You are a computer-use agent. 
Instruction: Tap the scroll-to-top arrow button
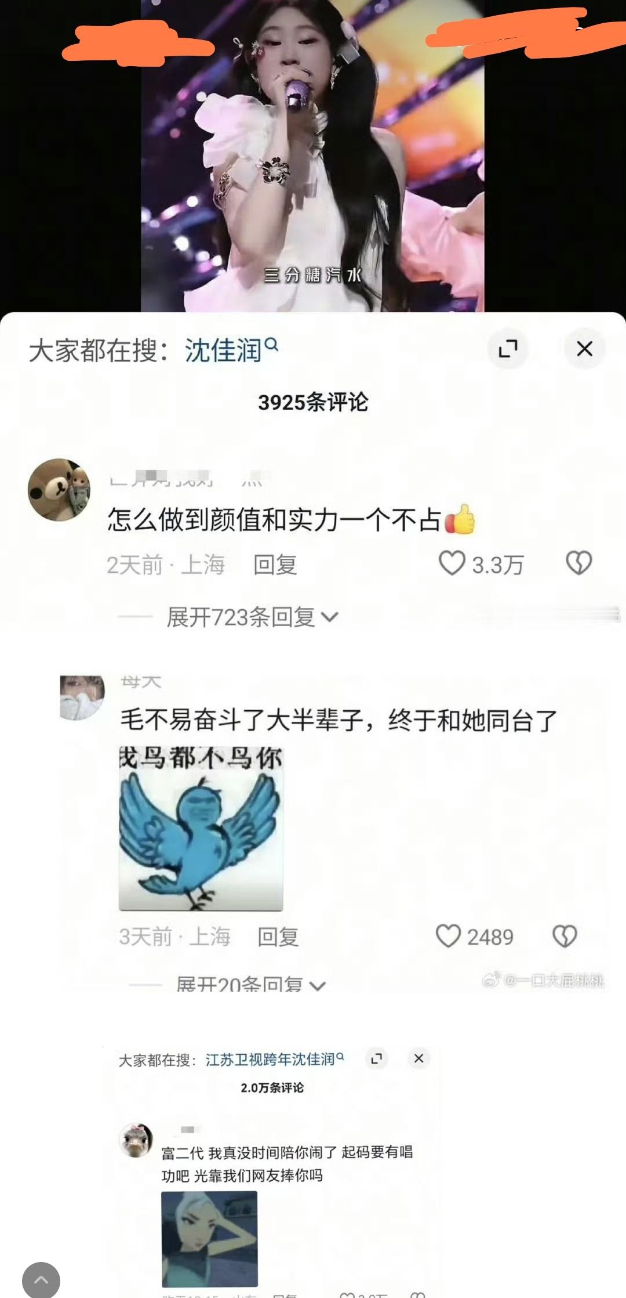41,1279
